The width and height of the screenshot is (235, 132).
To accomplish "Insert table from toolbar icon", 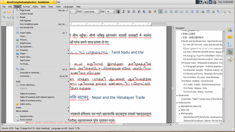I will [x=208, y=12].
